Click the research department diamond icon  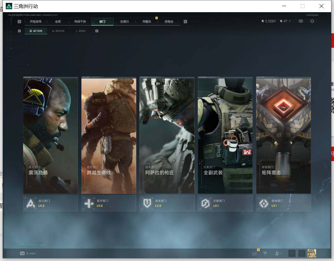pyautogui.click(x=264, y=204)
